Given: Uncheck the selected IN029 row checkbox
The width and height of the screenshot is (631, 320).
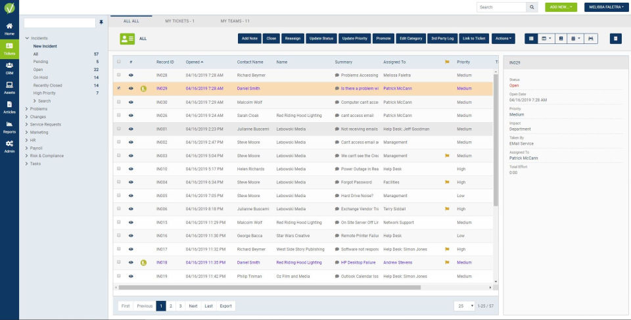Looking at the screenshot, I should [118, 88].
